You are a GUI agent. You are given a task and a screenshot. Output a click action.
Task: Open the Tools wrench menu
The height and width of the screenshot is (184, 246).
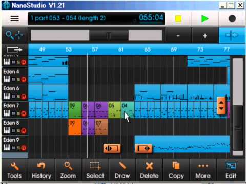click(x=14, y=170)
